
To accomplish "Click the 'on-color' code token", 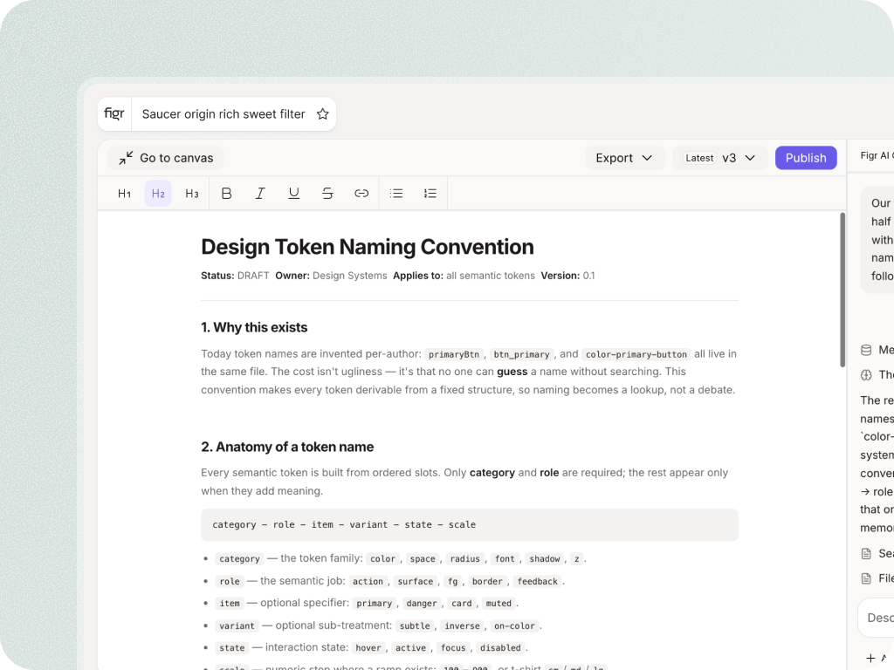I will tap(514, 626).
